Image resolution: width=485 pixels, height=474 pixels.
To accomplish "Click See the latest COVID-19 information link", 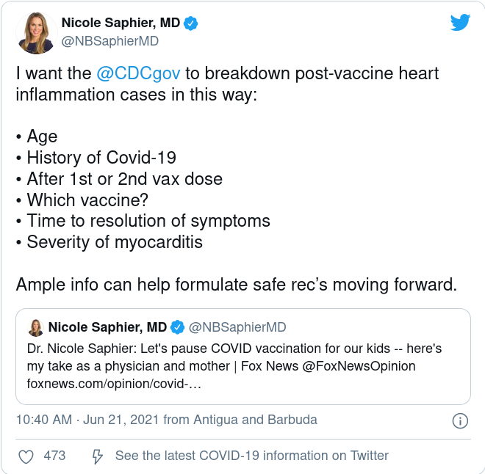I will point(252,456).
